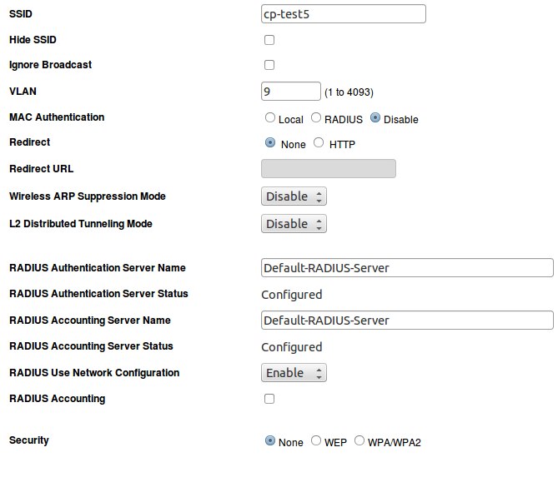Select Local for MAC Authentication

[x=269, y=118]
